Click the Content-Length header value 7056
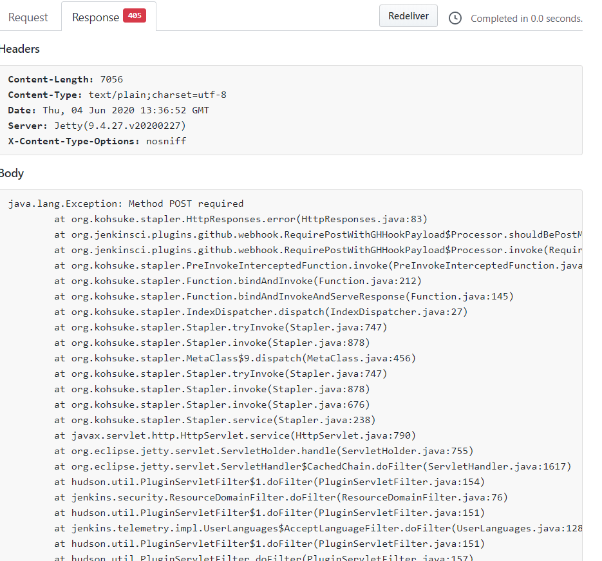The image size is (602, 561). (x=111, y=79)
